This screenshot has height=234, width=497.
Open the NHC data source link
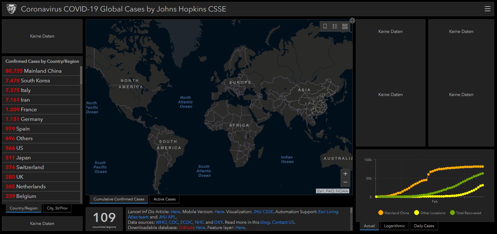(x=199, y=222)
